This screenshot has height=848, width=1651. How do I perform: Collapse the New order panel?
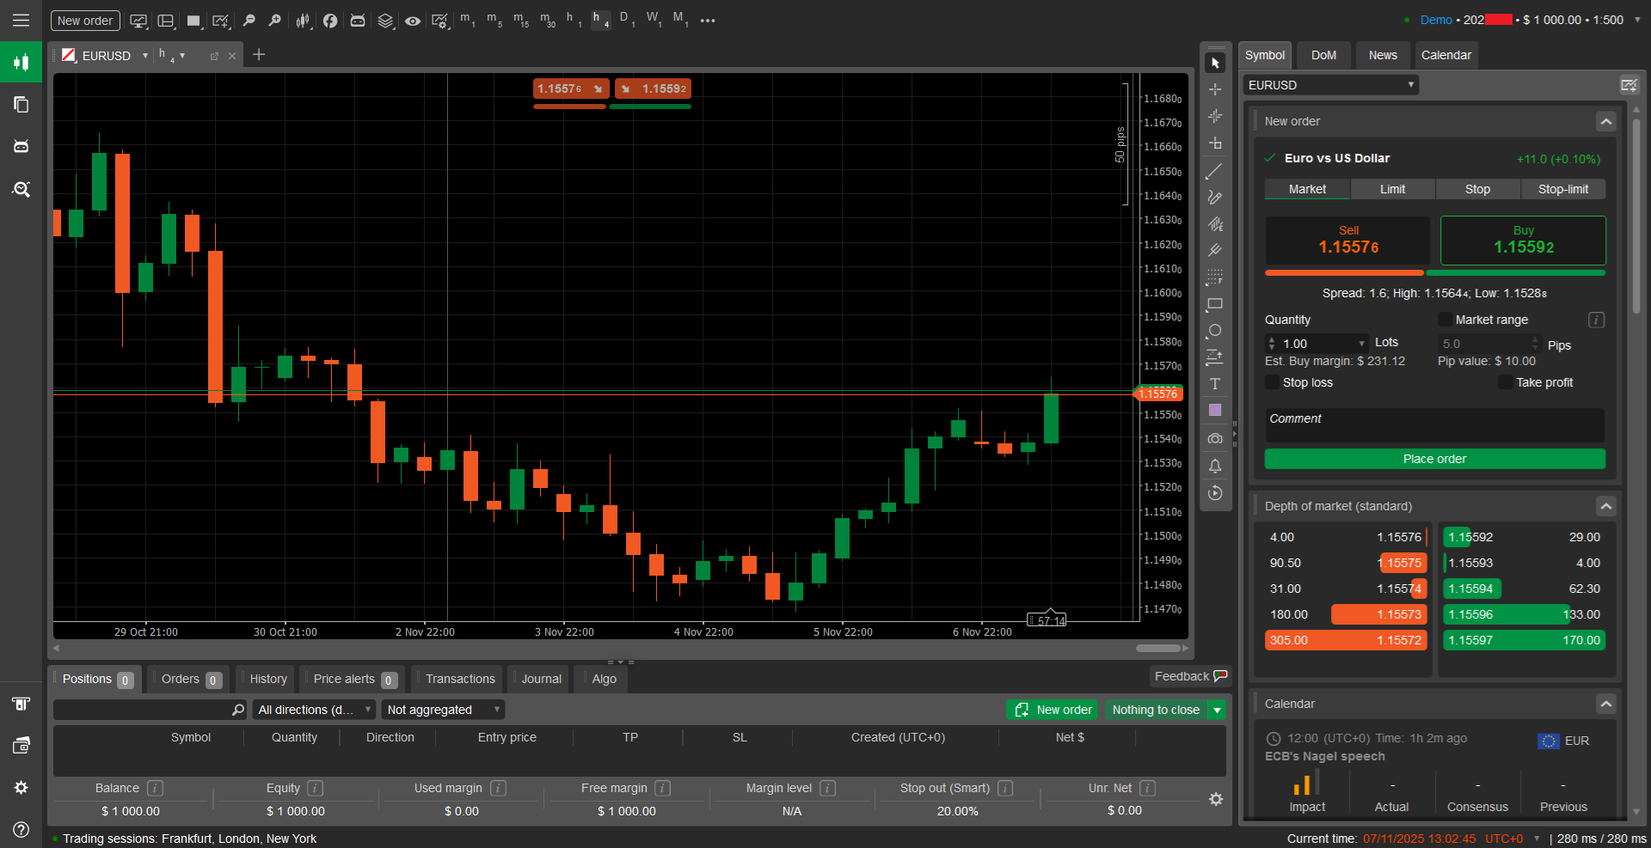click(x=1605, y=121)
